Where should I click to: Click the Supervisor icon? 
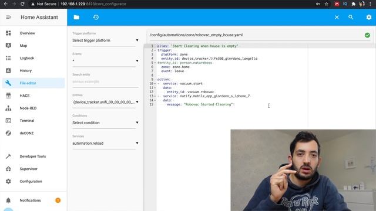pos(8,169)
